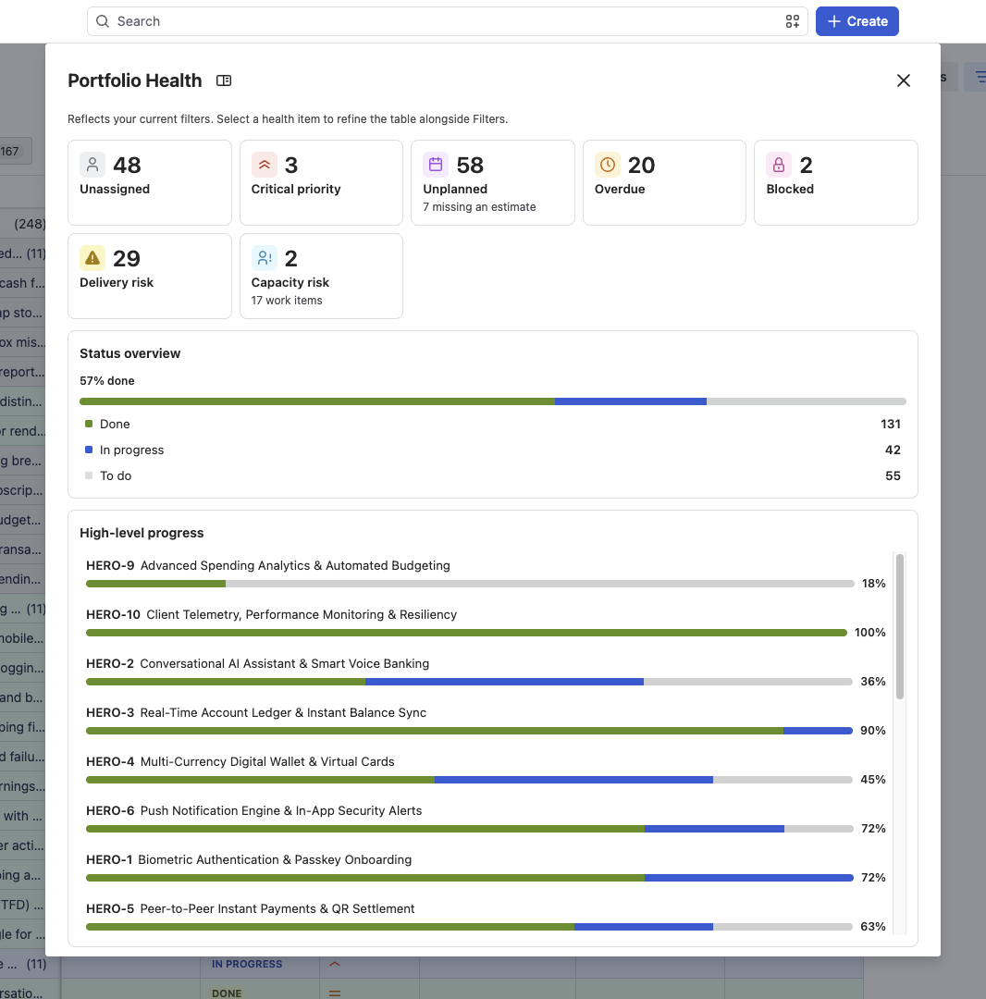Viewport: 986px width, 999px height.
Task: Click the High-level progress scrollbar
Action: pos(900,627)
